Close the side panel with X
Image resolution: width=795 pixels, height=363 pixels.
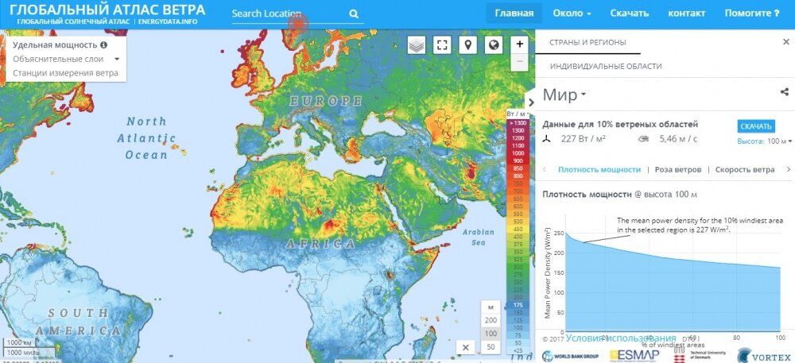tap(786, 42)
